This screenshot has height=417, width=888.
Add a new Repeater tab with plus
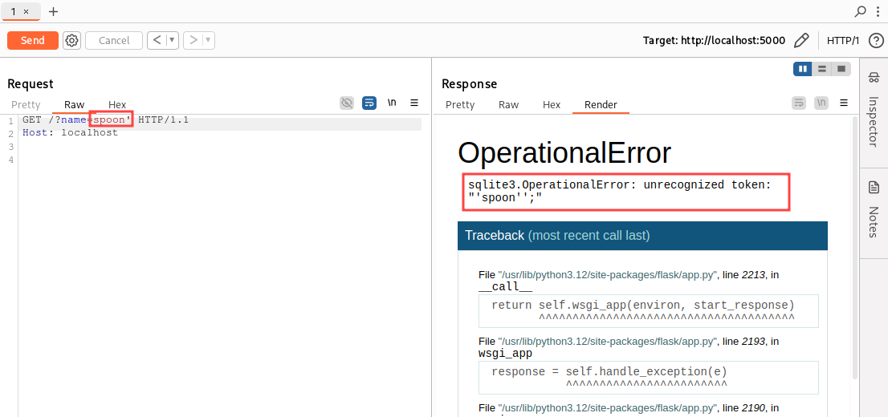(54, 11)
